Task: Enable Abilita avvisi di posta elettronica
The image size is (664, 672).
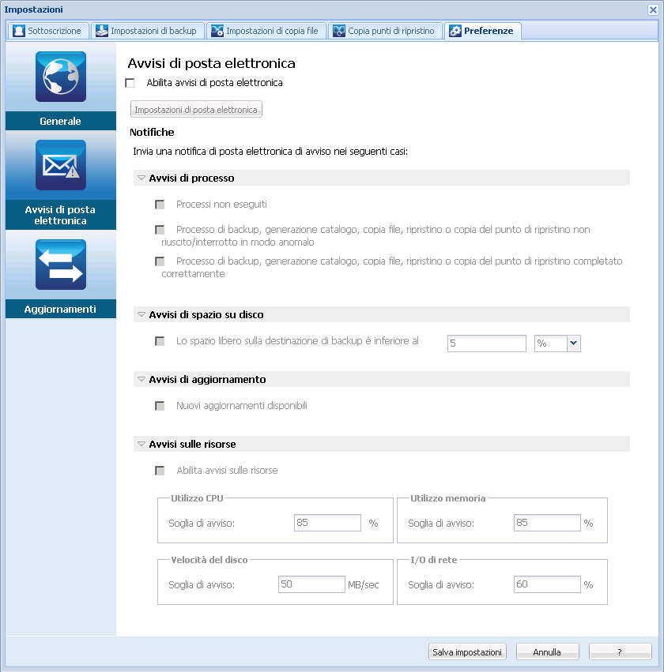Action: (130, 83)
